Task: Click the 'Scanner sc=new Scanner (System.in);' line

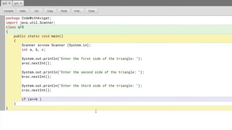Action: pos(56,45)
